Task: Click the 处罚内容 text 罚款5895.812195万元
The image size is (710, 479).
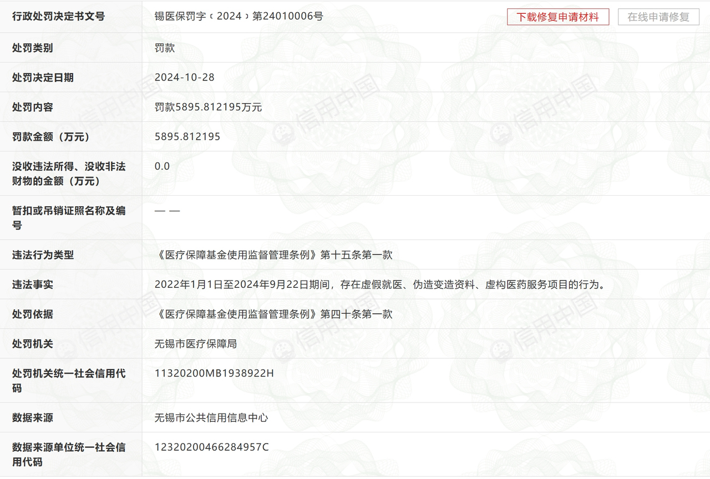Action: (209, 107)
